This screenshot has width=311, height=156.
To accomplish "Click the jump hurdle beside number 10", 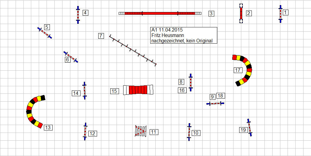I will point(189,132).
